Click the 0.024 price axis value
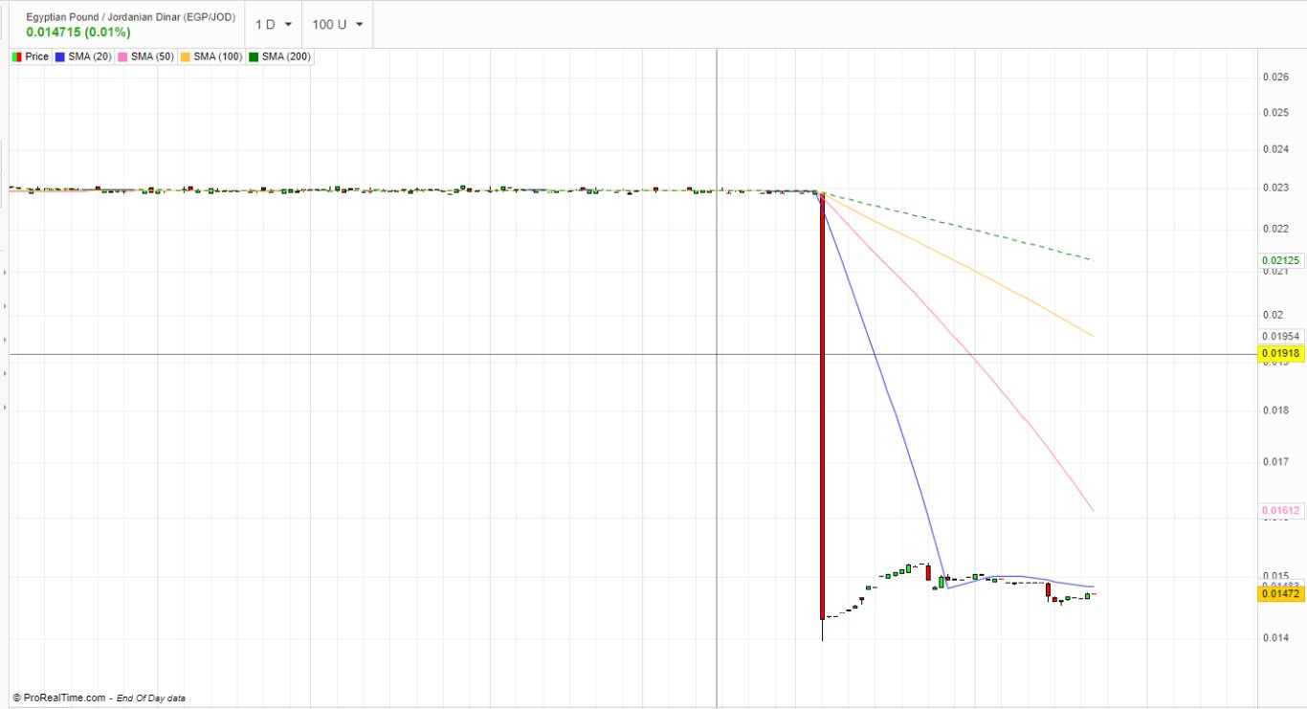This screenshot has height=709, width=1307. pos(1274,149)
